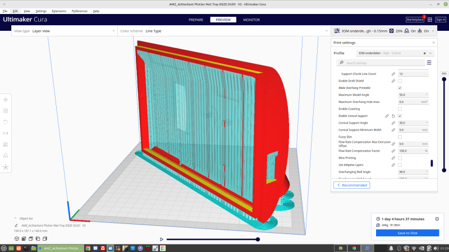Click the vertical layer slider top handle

click(x=444, y=78)
